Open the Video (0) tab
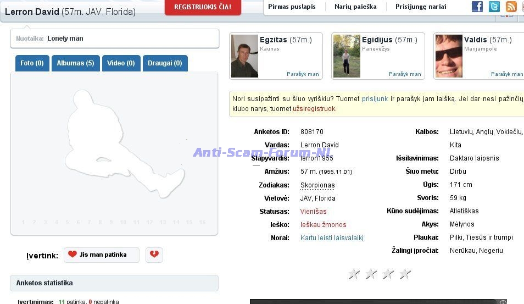This screenshot has height=304, width=524. 121,63
